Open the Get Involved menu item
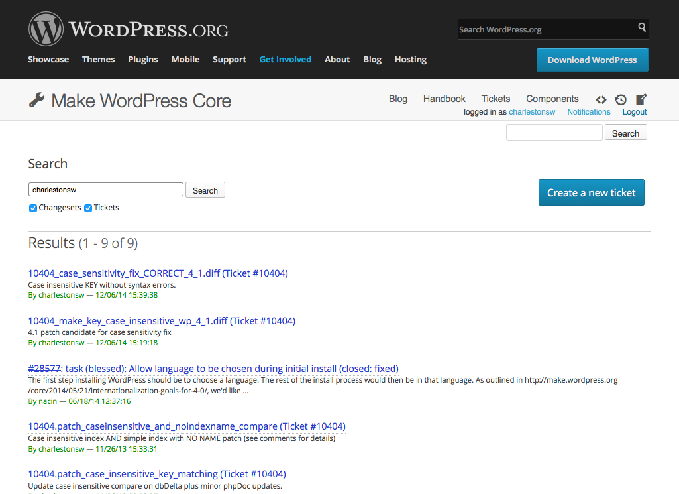 point(285,60)
